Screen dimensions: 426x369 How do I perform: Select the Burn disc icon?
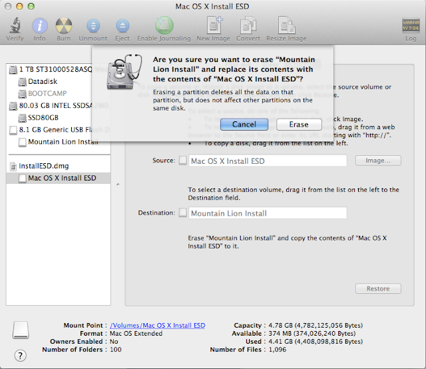[x=64, y=26]
